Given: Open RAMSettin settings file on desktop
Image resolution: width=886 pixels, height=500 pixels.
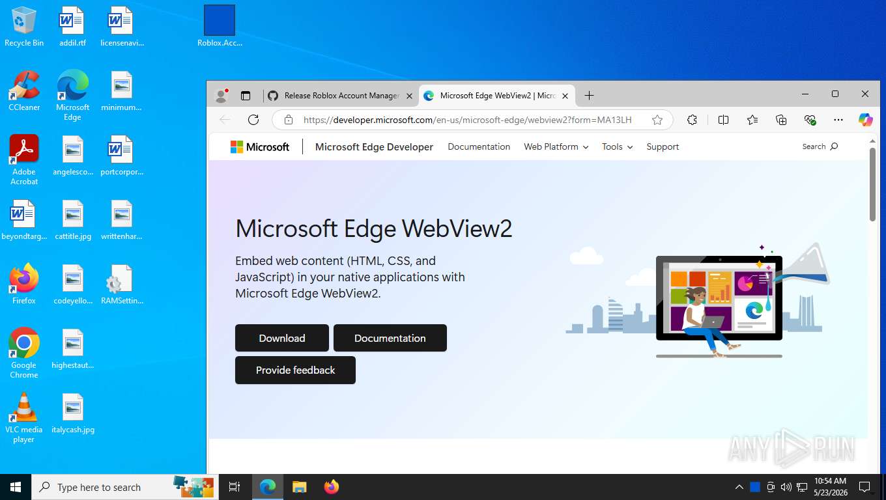Looking at the screenshot, I should [122, 285].
